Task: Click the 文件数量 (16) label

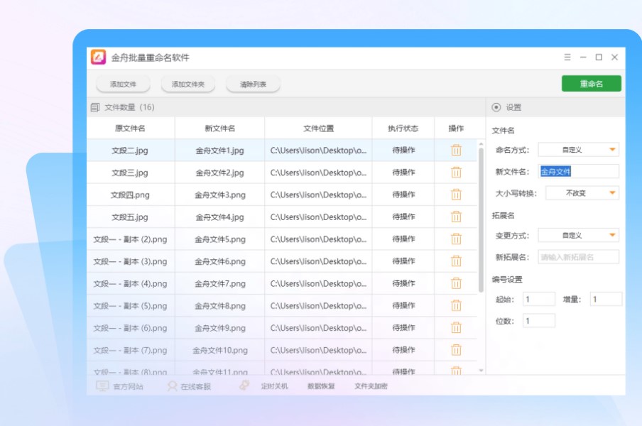Action: tap(129, 107)
